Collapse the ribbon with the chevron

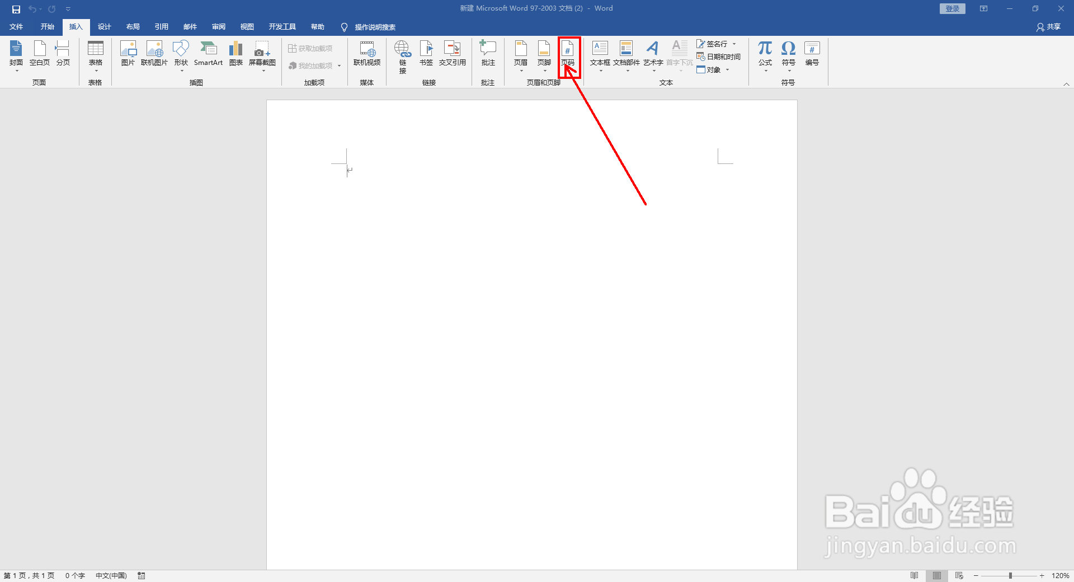pos(1067,83)
